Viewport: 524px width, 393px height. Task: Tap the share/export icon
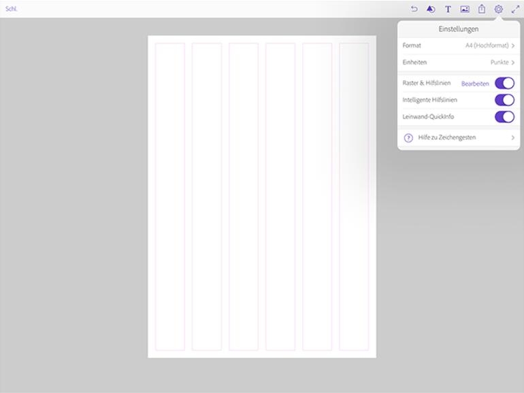[482, 9]
